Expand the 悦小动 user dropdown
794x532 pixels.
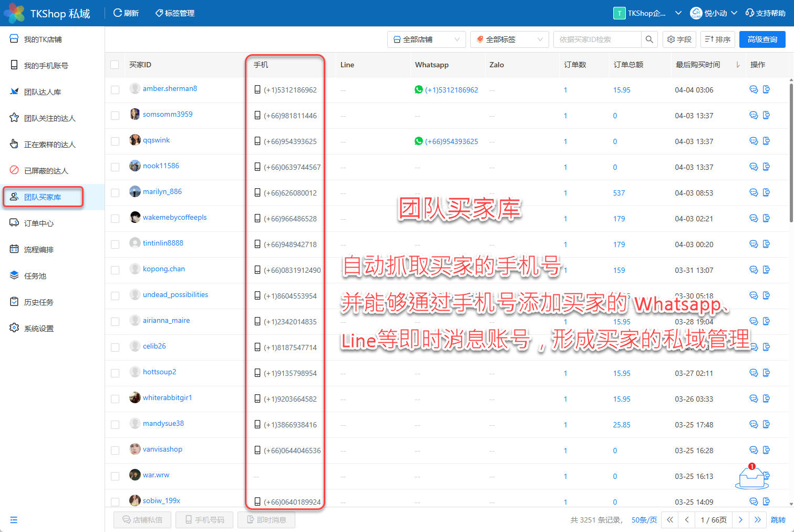pos(714,13)
